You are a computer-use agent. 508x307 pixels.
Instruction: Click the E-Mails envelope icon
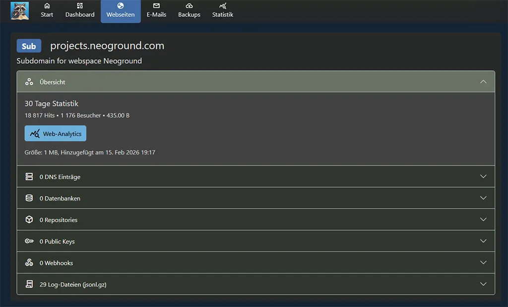coord(156,6)
